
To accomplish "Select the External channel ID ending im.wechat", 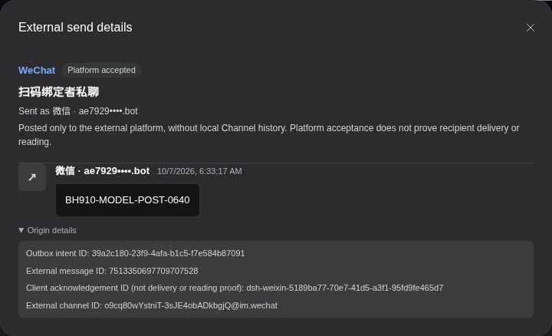I will 191,305.
